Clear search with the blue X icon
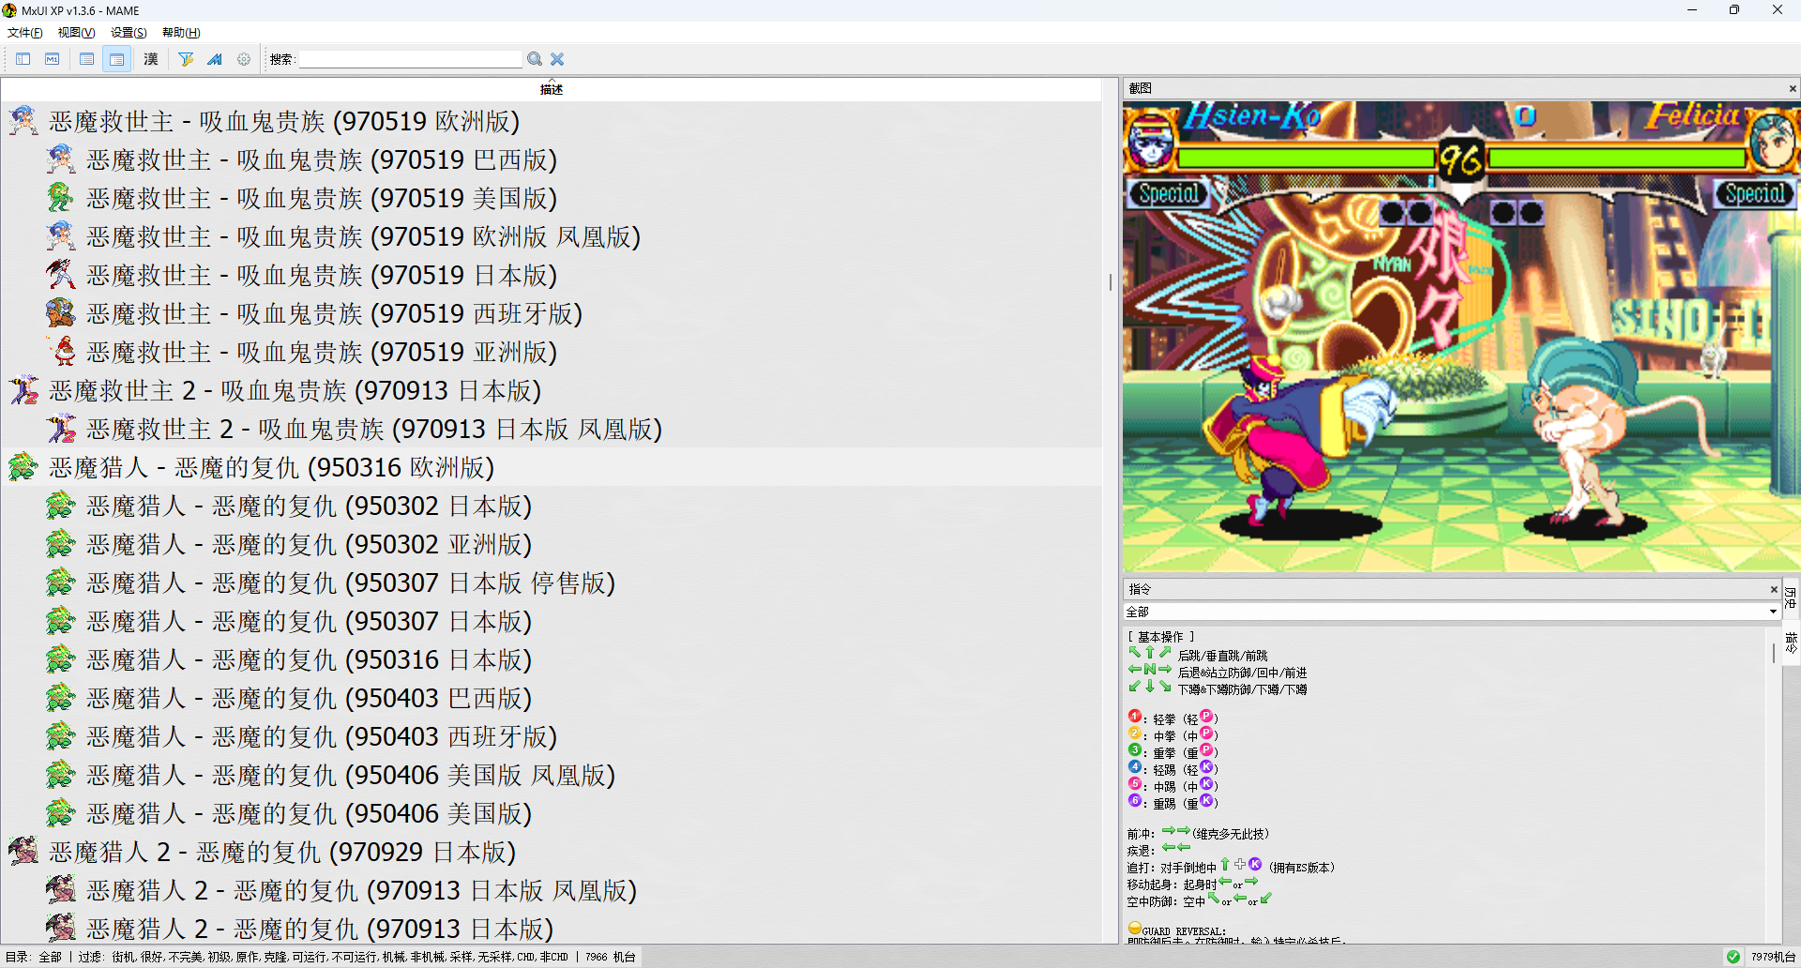 [x=557, y=59]
